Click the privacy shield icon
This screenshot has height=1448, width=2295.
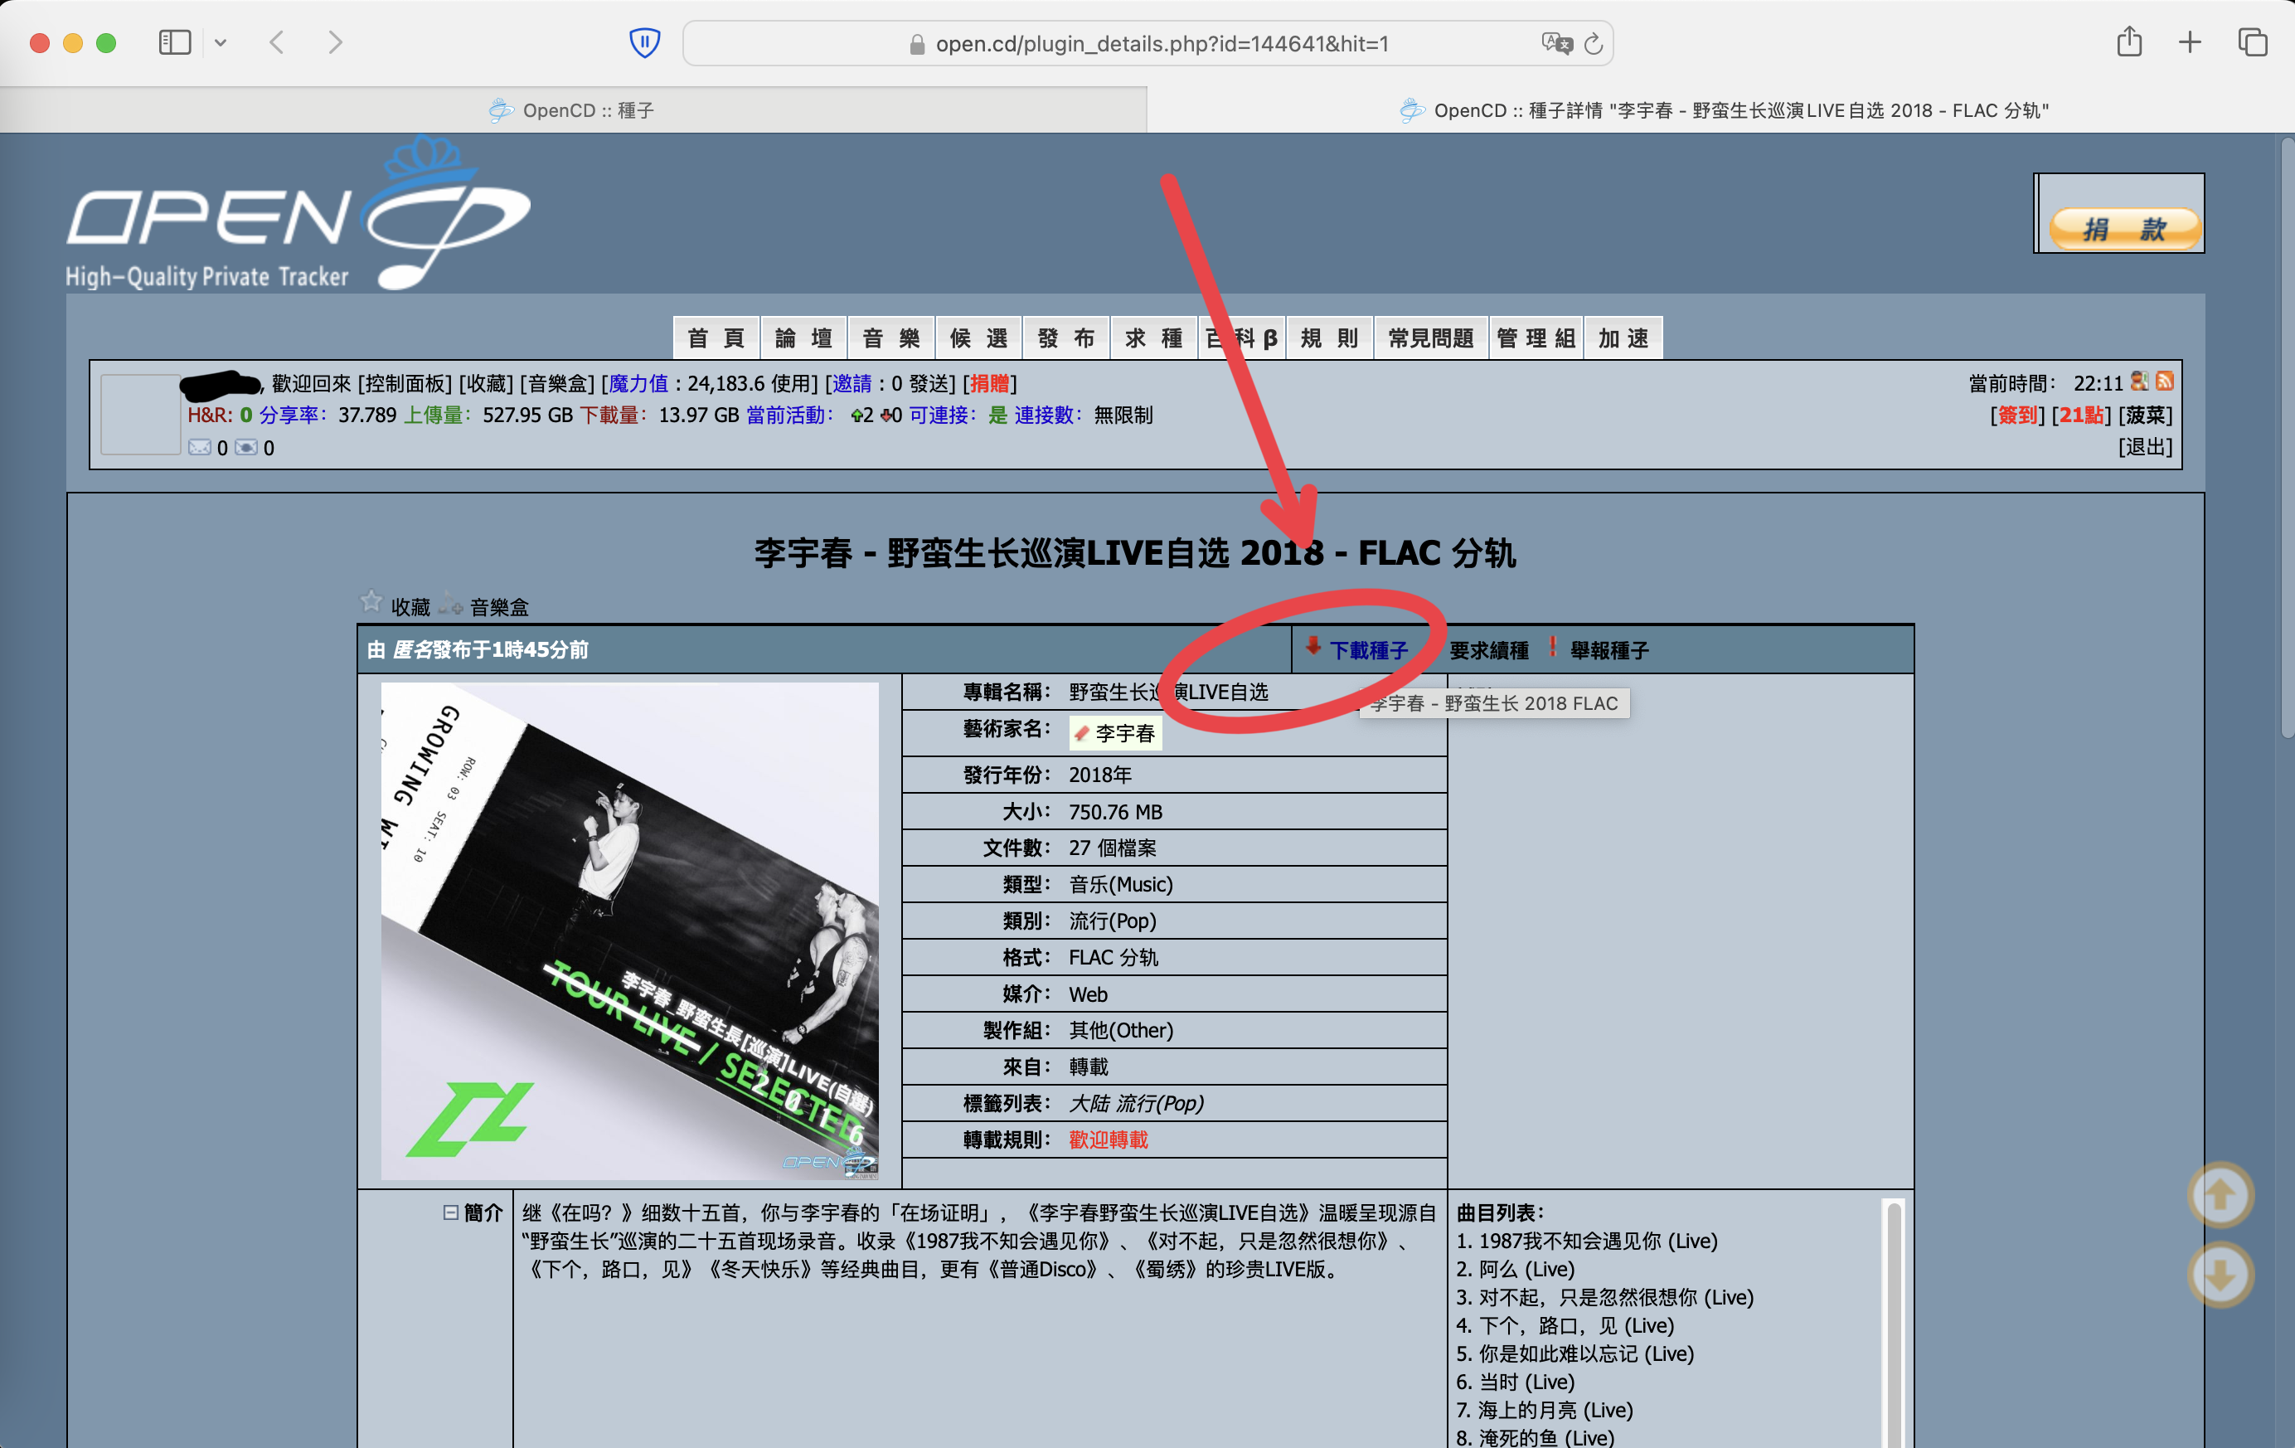pos(644,43)
